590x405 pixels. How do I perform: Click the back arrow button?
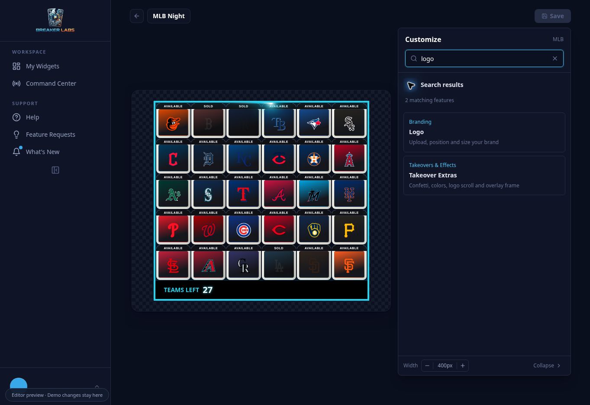(137, 16)
